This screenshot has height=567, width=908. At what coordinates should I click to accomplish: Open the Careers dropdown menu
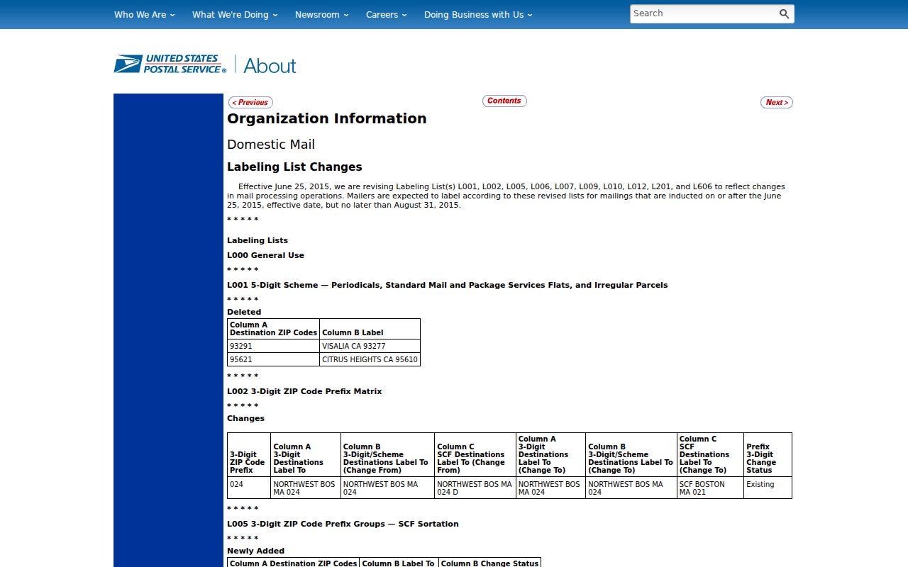[387, 14]
